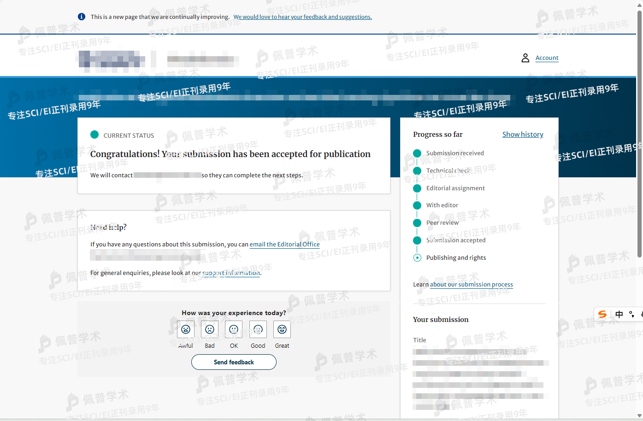Click the Publishing and rights step marker

tap(417, 258)
